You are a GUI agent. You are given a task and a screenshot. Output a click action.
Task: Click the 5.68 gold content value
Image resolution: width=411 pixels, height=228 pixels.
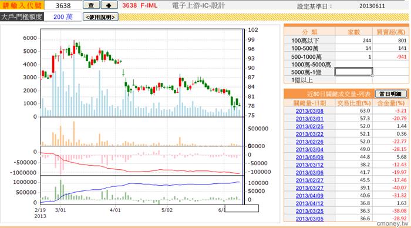(x=402, y=157)
